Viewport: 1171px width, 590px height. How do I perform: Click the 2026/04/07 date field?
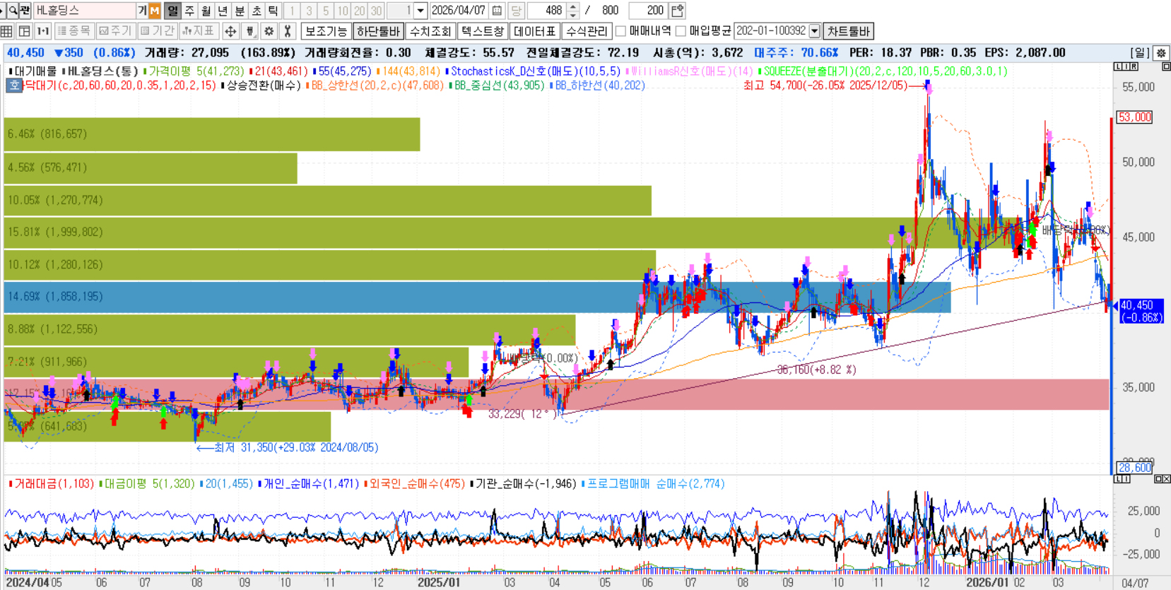click(x=459, y=11)
